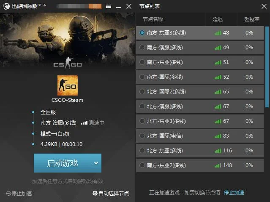270x202 pixels.
Task: Click the 测速中 status text
Action: pos(97,122)
